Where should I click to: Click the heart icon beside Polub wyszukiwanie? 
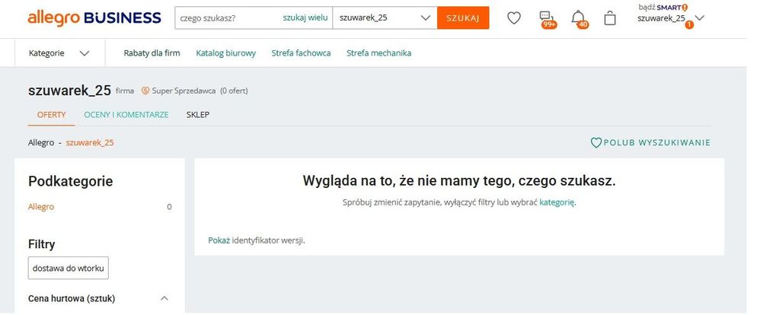point(596,143)
